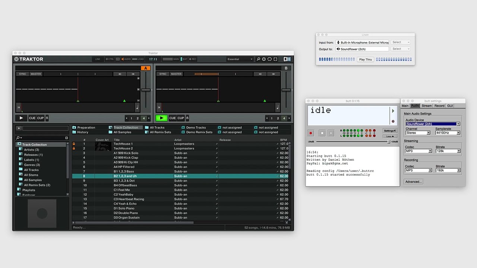Play Deck A with the play button

click(21, 118)
